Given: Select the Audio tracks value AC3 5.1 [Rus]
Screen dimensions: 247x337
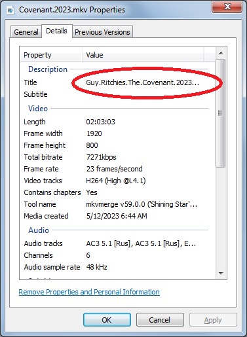Looking at the screenshot, I should (x=141, y=243).
